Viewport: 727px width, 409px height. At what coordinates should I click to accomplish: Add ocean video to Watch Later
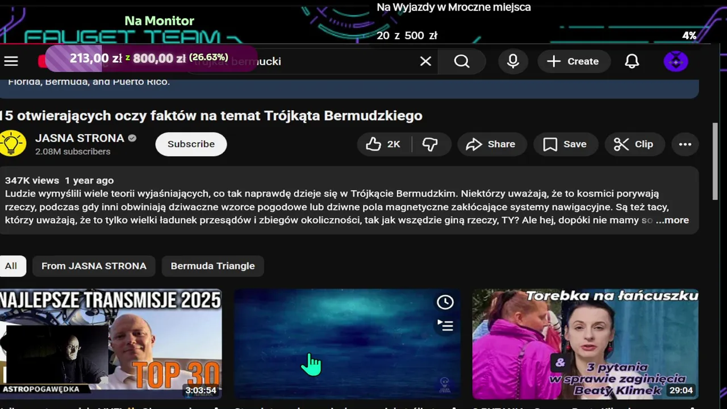pyautogui.click(x=445, y=302)
